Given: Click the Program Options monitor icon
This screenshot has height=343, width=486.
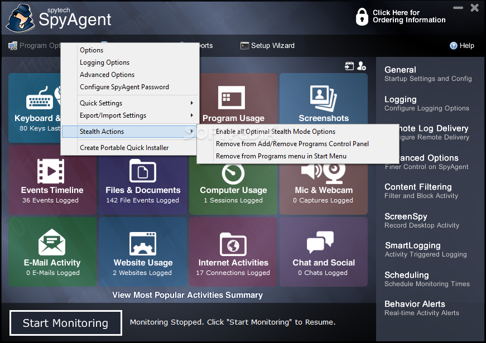Looking at the screenshot, I should click(13, 46).
